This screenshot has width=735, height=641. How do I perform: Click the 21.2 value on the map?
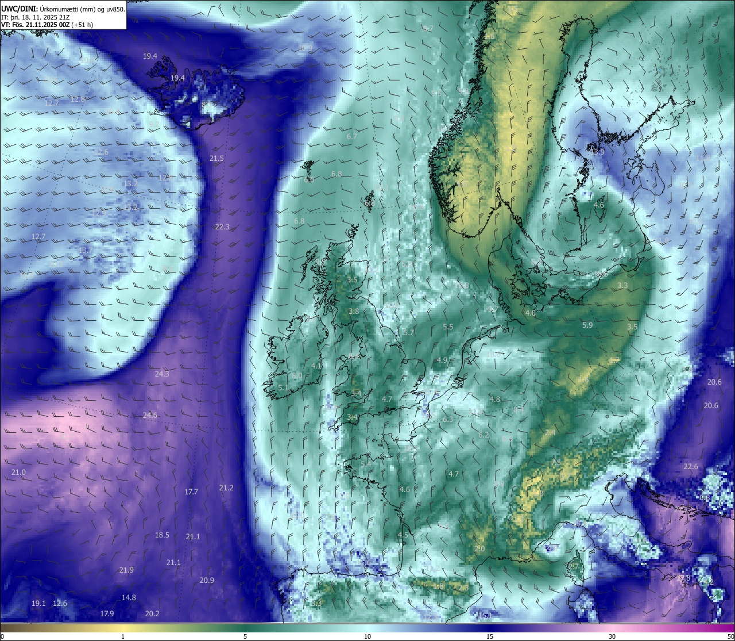pyautogui.click(x=226, y=488)
